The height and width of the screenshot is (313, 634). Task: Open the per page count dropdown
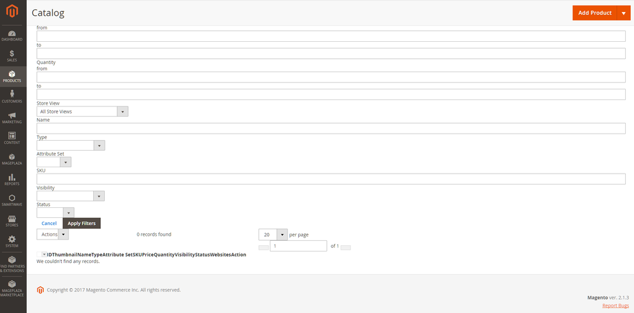coord(274,234)
